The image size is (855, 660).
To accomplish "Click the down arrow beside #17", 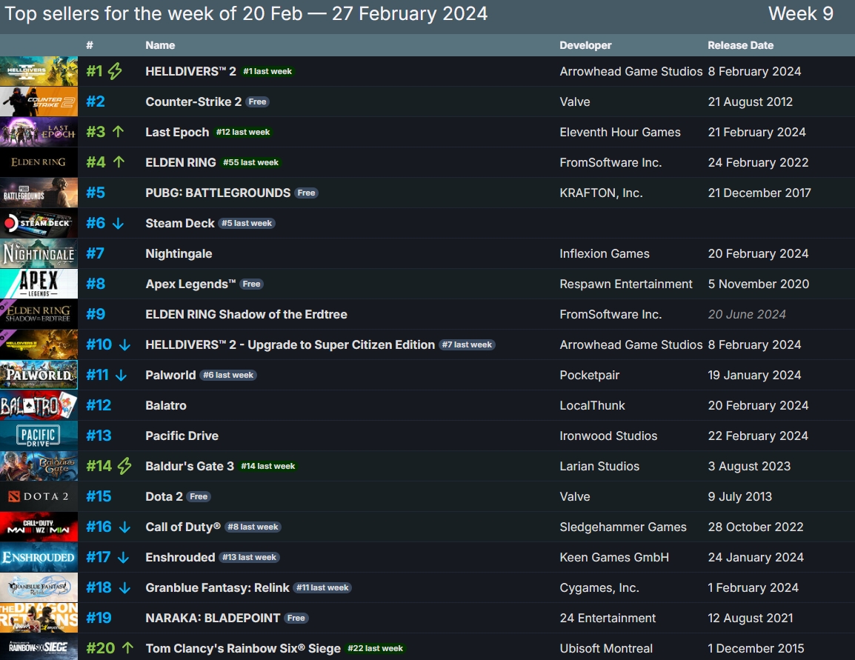I will pyautogui.click(x=123, y=558).
